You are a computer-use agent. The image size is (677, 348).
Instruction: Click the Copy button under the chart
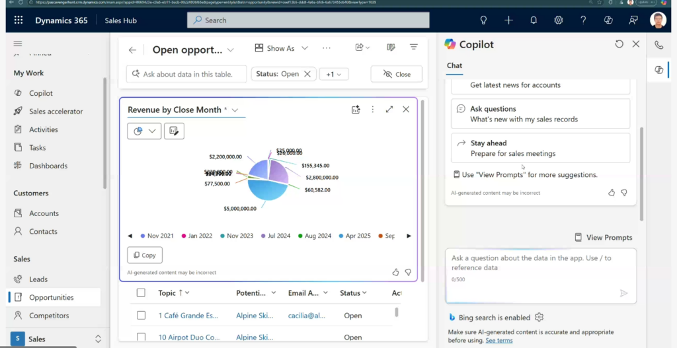tap(145, 255)
